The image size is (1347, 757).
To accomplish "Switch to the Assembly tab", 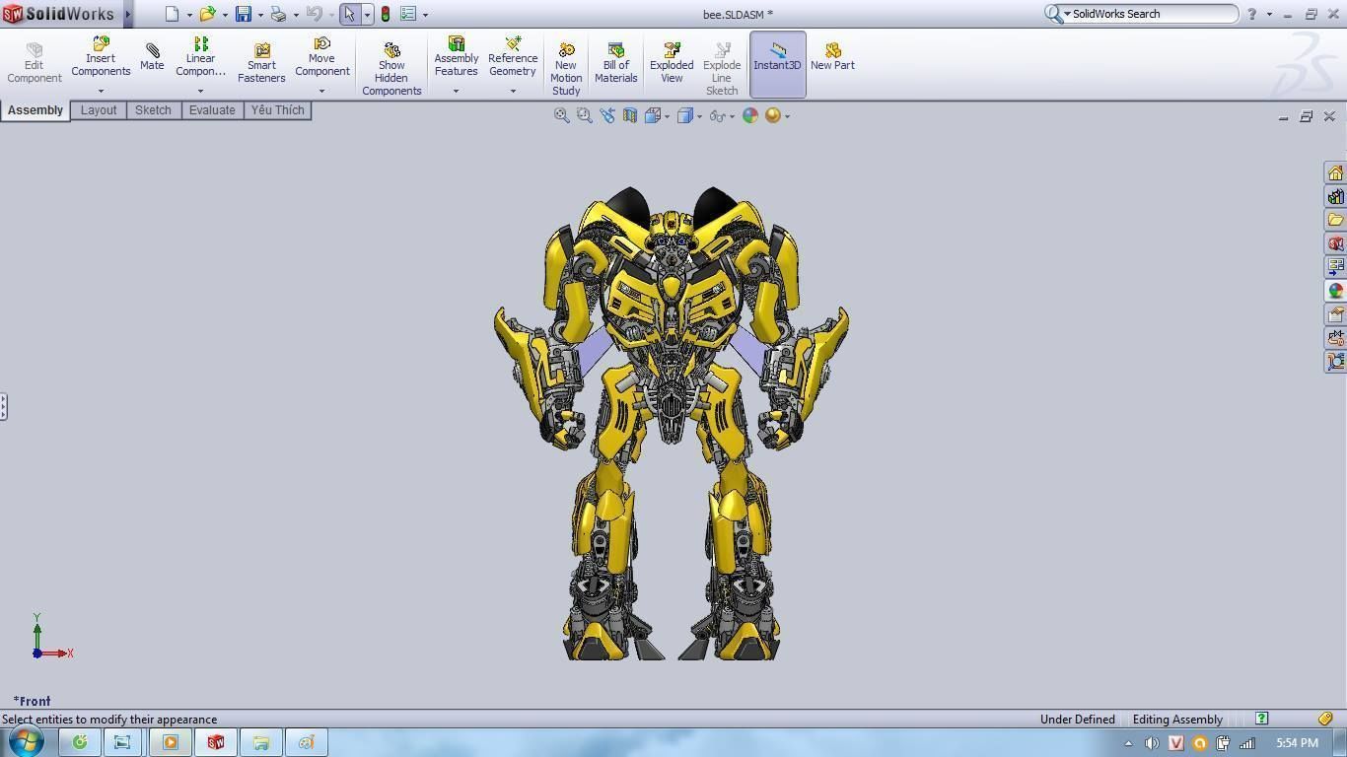I will pos(35,110).
